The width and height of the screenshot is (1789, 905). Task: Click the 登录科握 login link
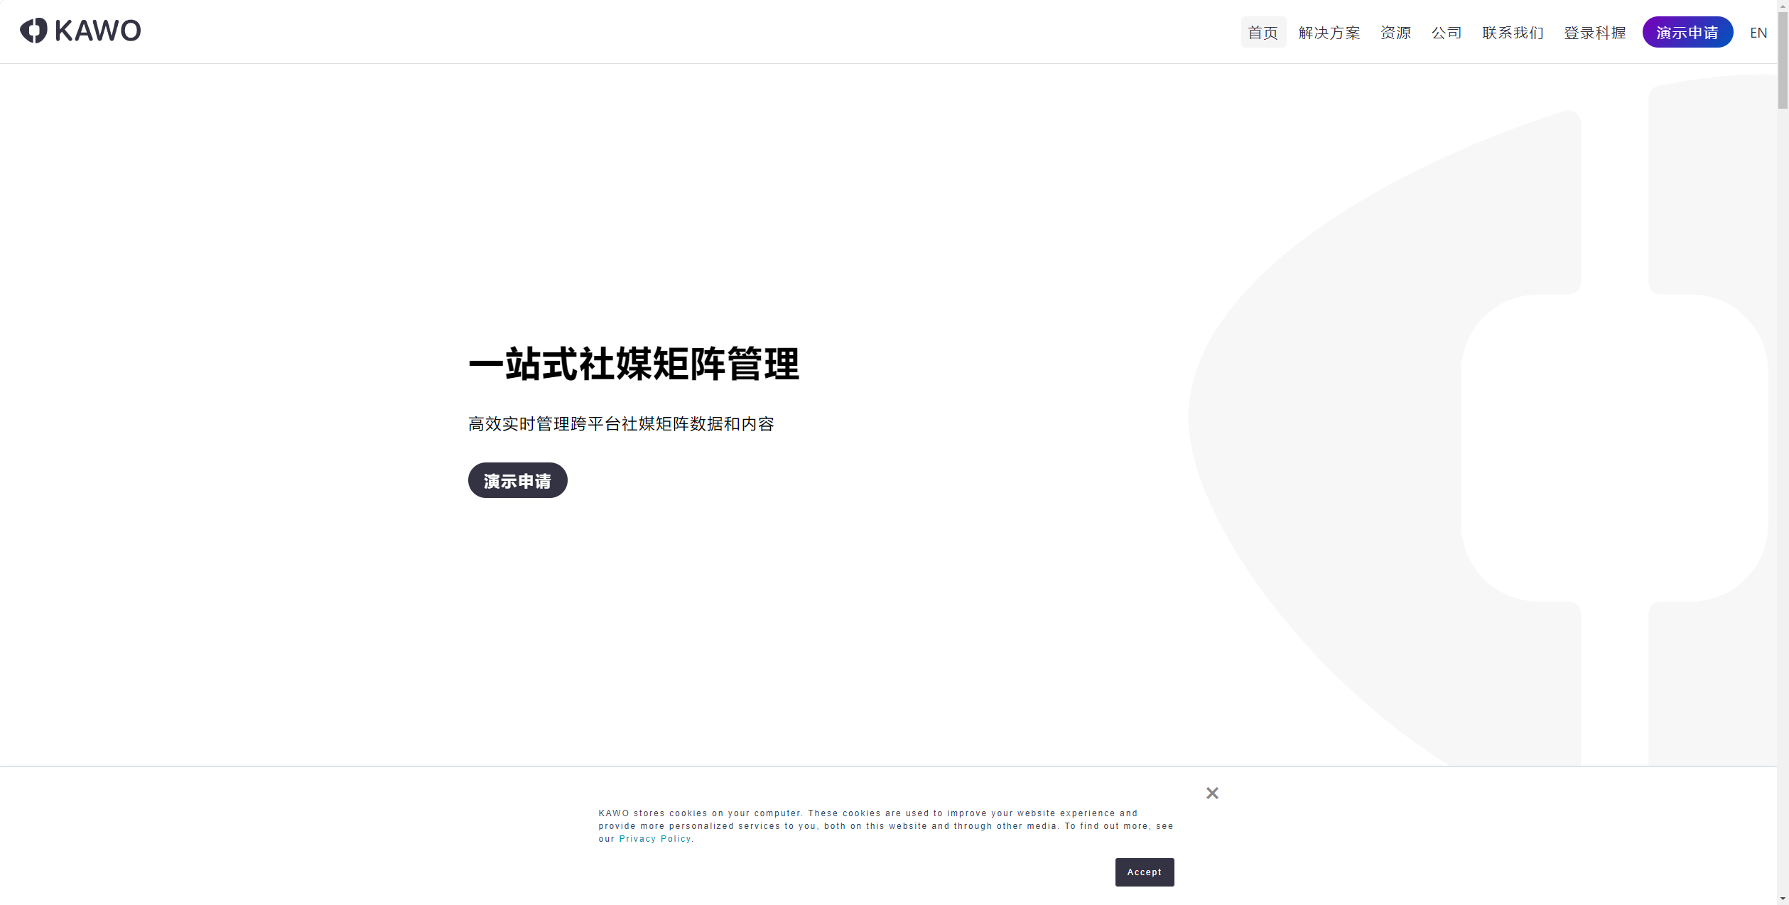coord(1594,33)
